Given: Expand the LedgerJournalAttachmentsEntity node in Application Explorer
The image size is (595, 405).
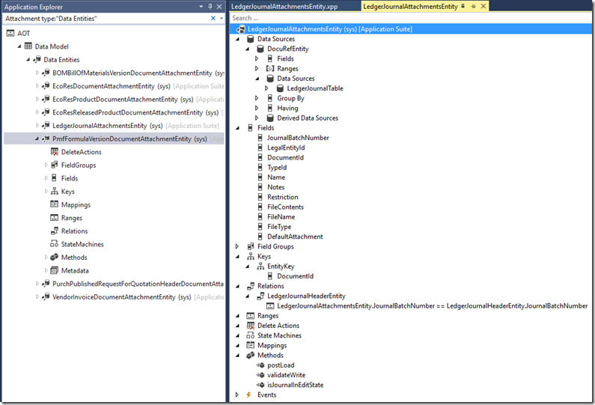Looking at the screenshot, I should click(x=37, y=125).
